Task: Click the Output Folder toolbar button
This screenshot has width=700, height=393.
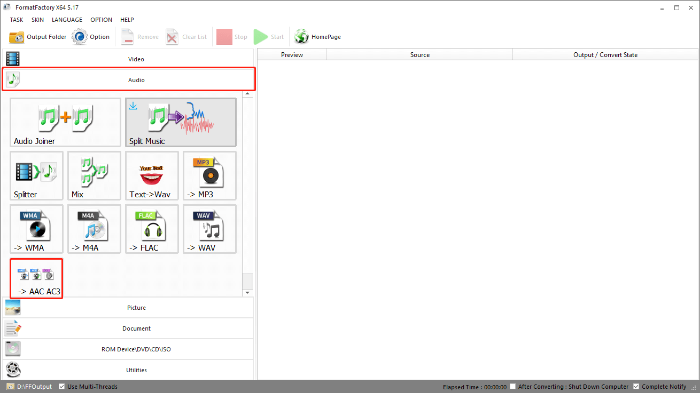Action: [37, 37]
